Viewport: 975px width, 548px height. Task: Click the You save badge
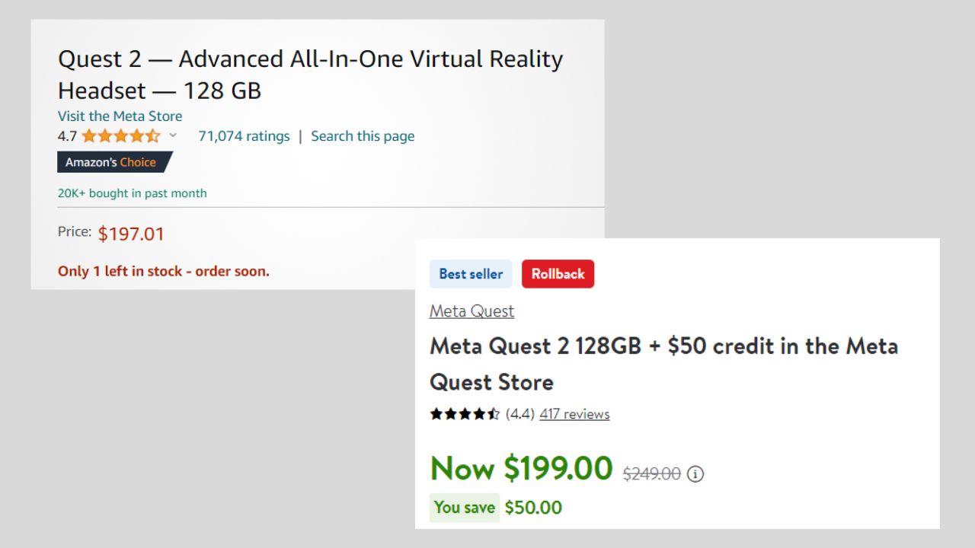465,508
